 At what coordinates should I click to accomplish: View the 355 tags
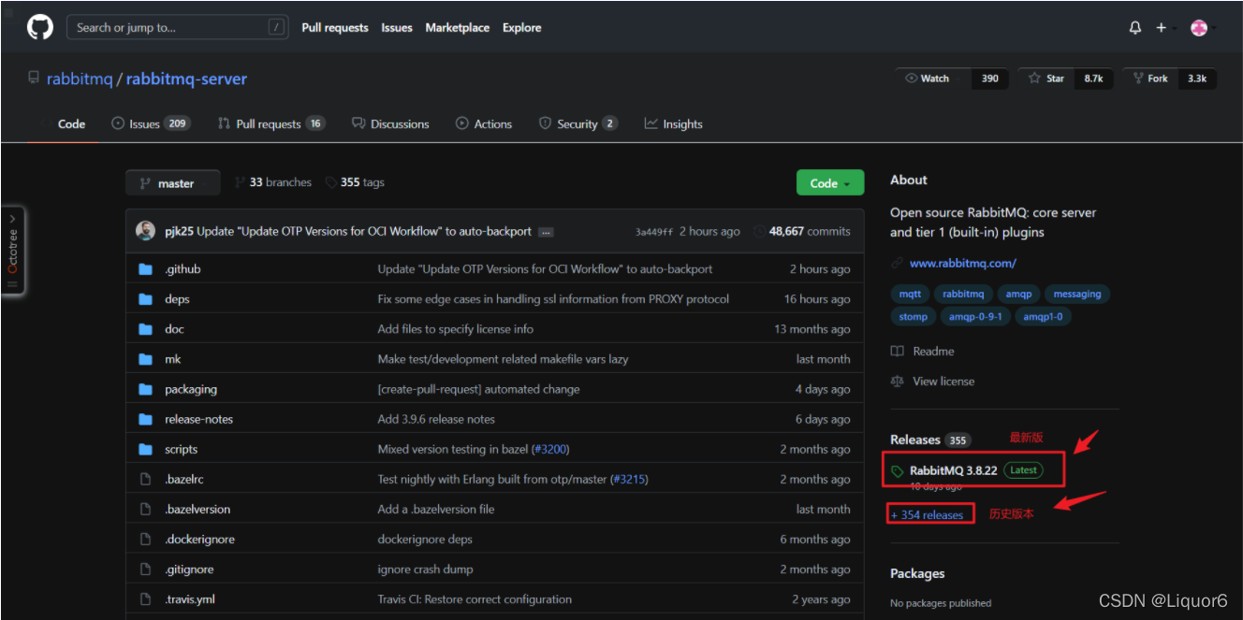pyautogui.click(x=355, y=182)
